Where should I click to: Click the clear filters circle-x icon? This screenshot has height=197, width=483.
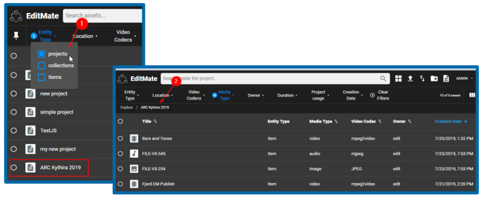point(372,95)
